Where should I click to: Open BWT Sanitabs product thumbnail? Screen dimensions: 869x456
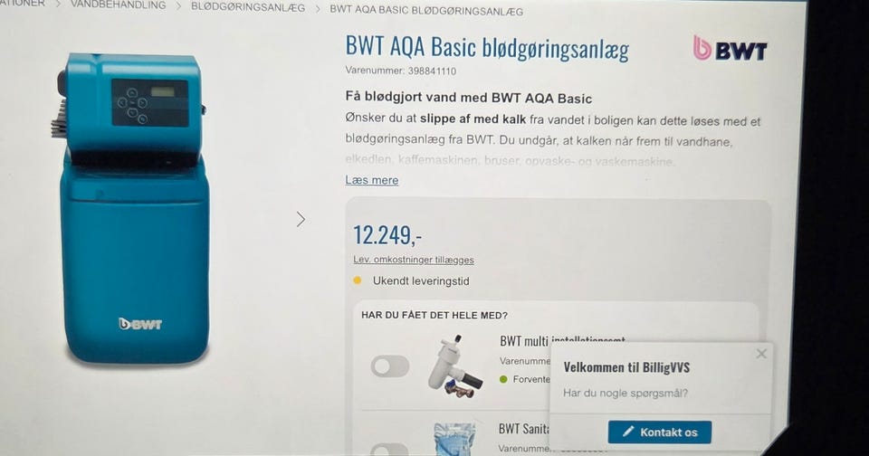pyautogui.click(x=454, y=440)
